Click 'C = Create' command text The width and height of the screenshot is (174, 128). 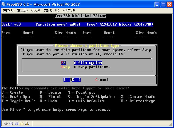pyautogui.click(x=12, y=93)
